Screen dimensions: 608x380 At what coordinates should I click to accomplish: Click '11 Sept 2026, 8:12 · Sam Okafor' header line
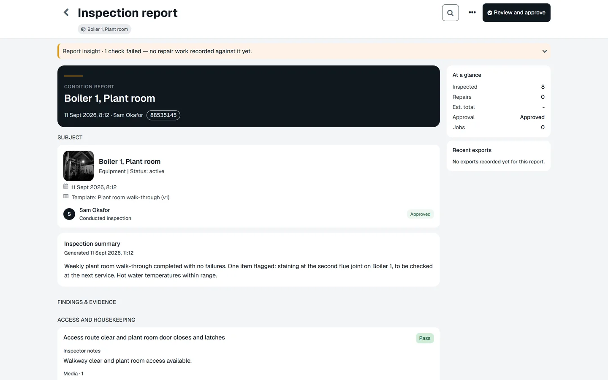pyautogui.click(x=103, y=115)
